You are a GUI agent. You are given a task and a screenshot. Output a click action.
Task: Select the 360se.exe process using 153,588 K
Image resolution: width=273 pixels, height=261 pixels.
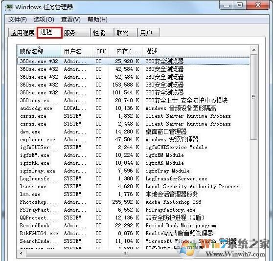point(134,85)
